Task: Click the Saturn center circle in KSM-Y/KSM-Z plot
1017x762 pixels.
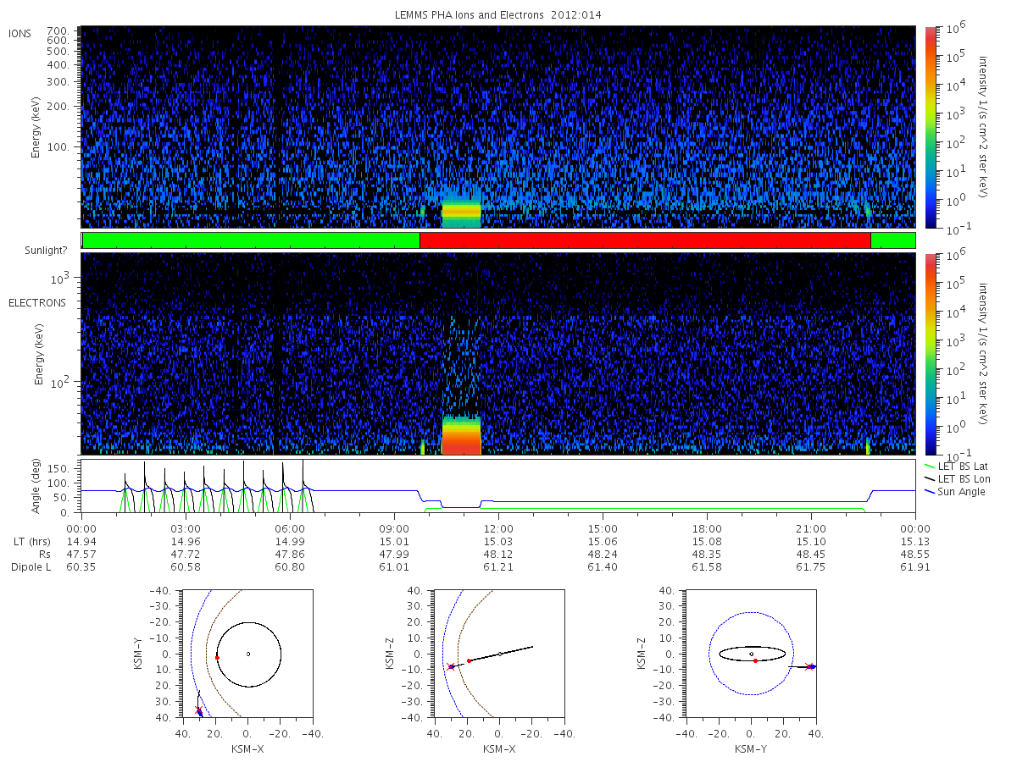Action: (x=752, y=654)
